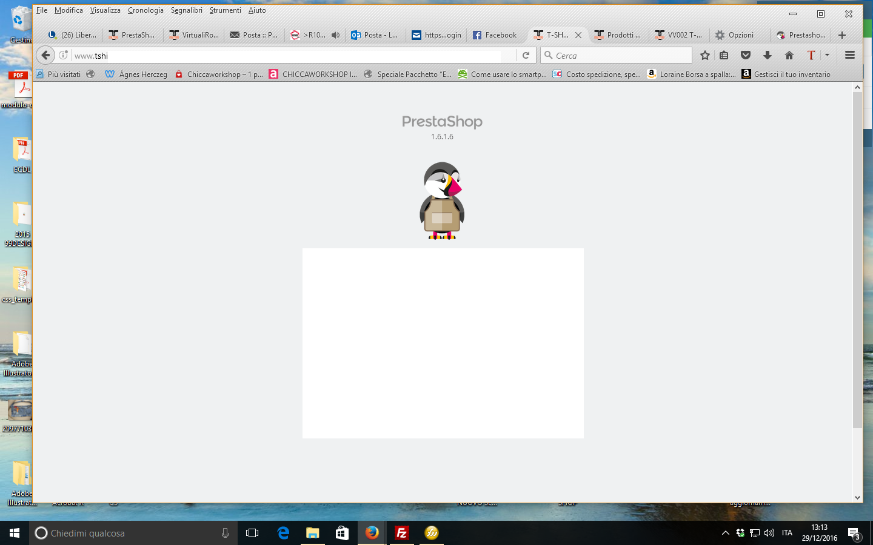
Task: Open FileZilla from the taskbar
Action: tap(401, 533)
